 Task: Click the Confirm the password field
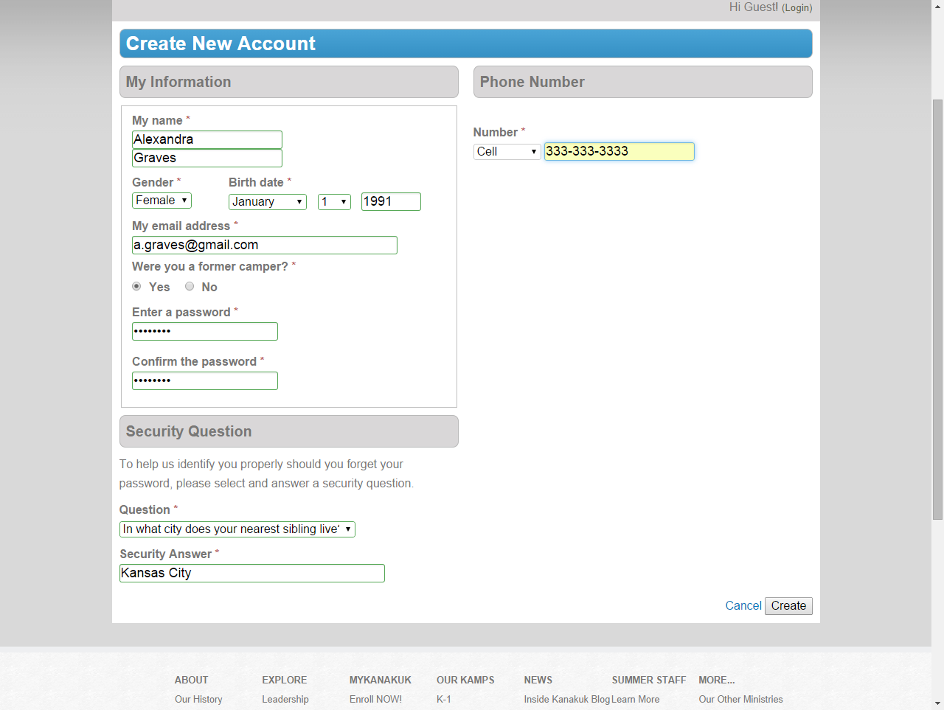(x=204, y=381)
